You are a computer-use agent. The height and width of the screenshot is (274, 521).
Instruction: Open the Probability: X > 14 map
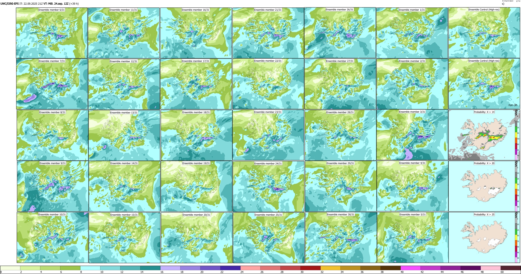(x=484, y=135)
